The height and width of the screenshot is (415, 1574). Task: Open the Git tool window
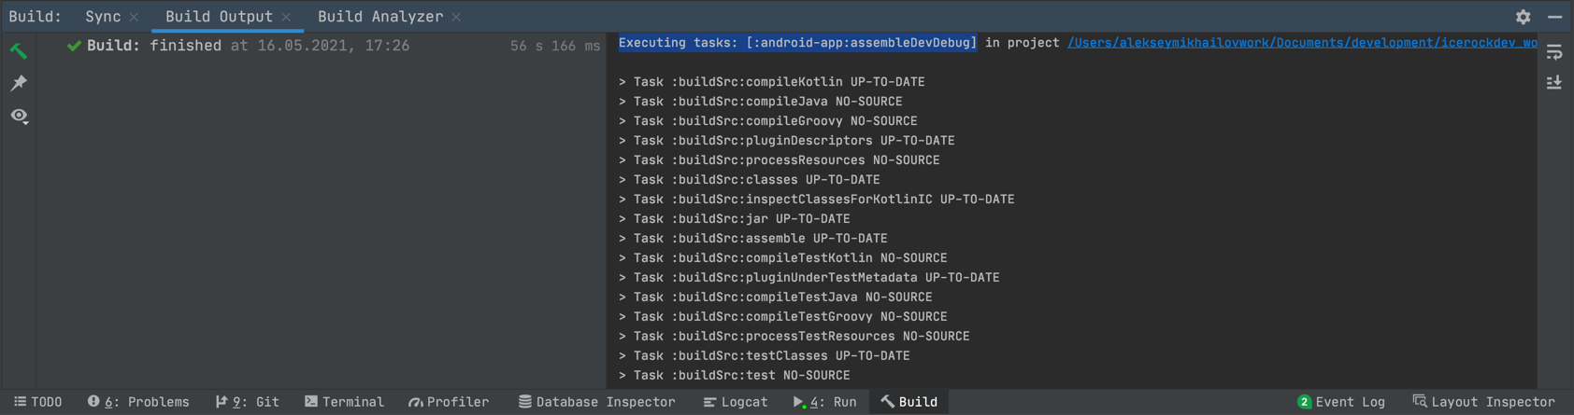tap(248, 402)
